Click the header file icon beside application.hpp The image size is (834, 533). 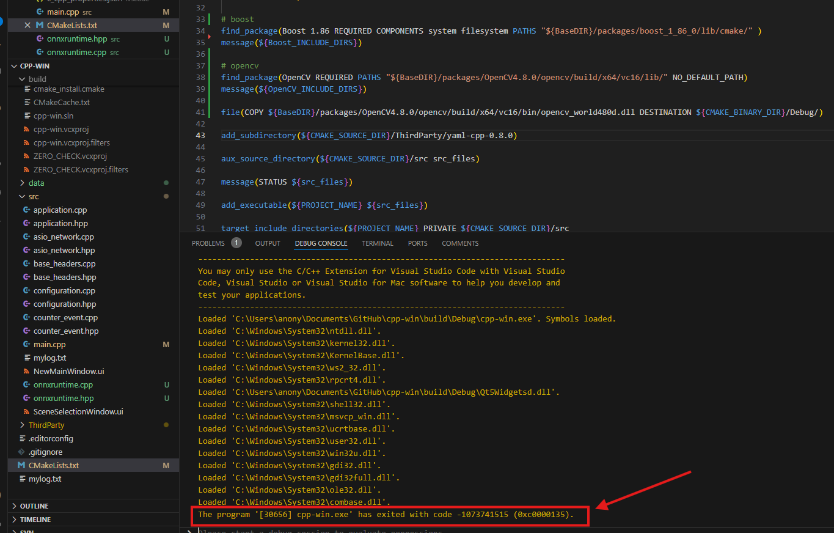point(27,224)
